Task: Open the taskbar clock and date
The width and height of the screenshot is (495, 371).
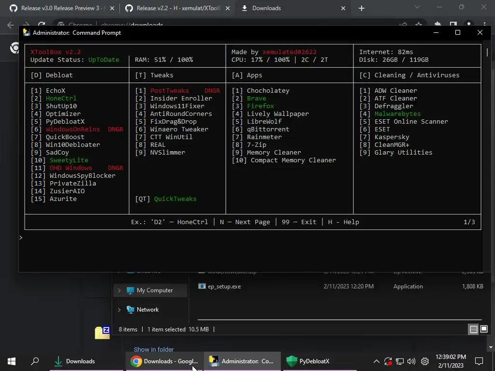Action: tap(451, 361)
